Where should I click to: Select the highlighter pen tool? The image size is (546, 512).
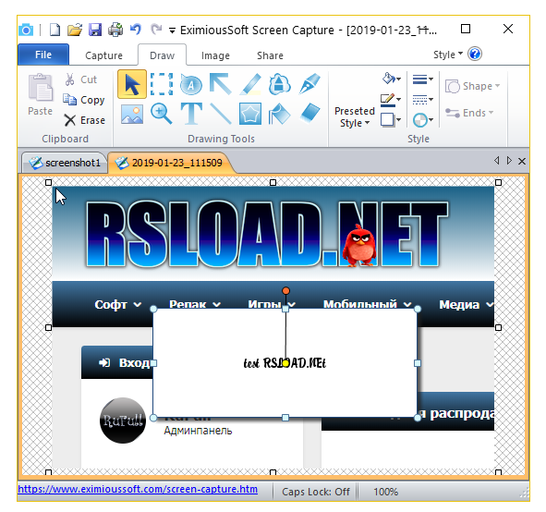pyautogui.click(x=309, y=84)
